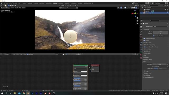Open the viewport Add menu

coord(20,8)
